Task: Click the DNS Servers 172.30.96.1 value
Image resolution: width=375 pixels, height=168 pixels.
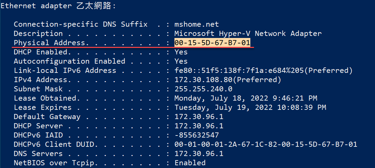Action: 199,154
